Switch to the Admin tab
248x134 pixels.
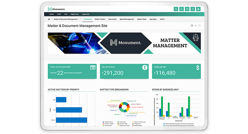(162, 19)
